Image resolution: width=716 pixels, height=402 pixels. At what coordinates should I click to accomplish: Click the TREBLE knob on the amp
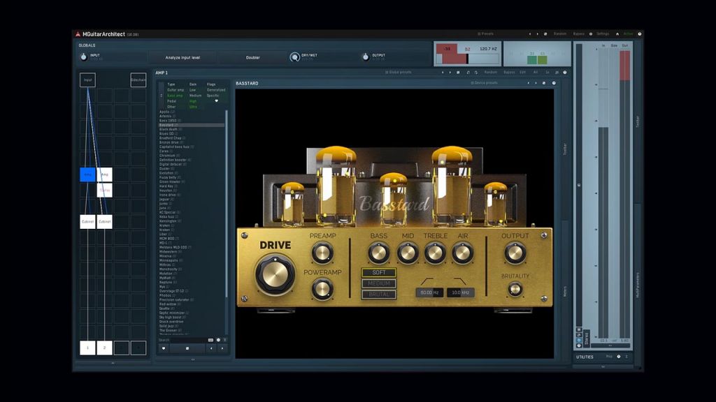[435, 253]
